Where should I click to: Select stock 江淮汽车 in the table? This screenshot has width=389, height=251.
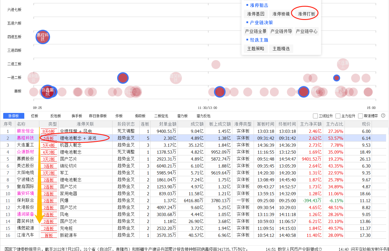coord(25,235)
